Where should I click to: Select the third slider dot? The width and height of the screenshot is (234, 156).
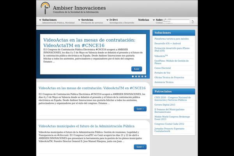click(139, 76)
